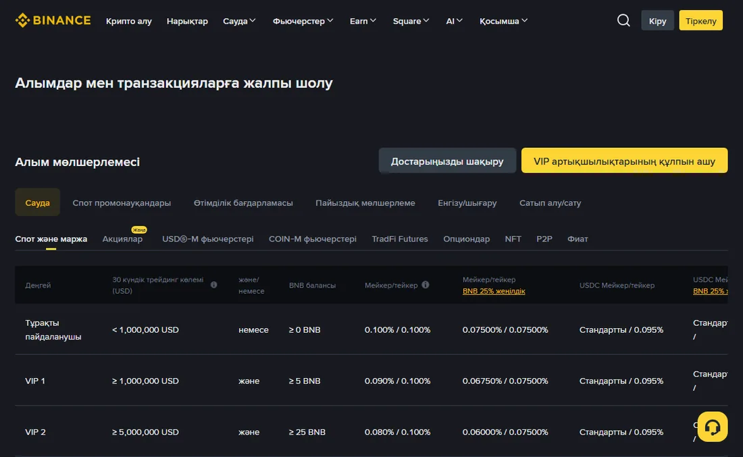Click '≥ 5 BNB' balance cell
Viewport: 743px width, 457px height.
(305, 381)
